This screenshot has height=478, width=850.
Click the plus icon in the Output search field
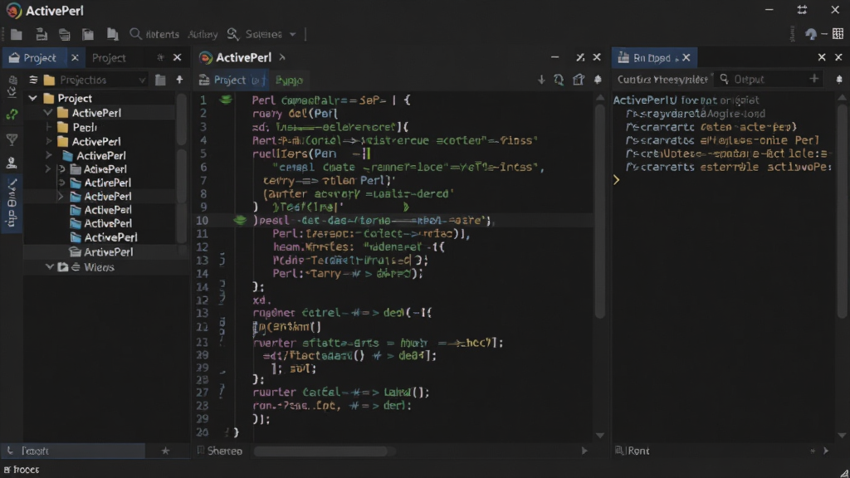point(813,79)
